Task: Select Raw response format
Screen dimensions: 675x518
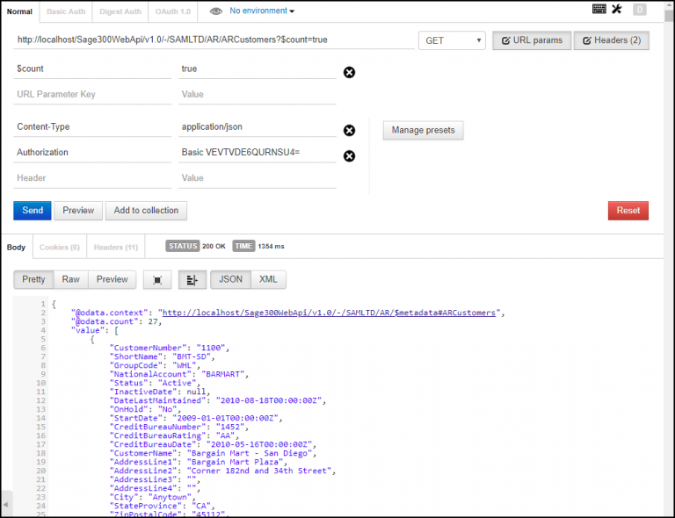Action: coord(70,279)
